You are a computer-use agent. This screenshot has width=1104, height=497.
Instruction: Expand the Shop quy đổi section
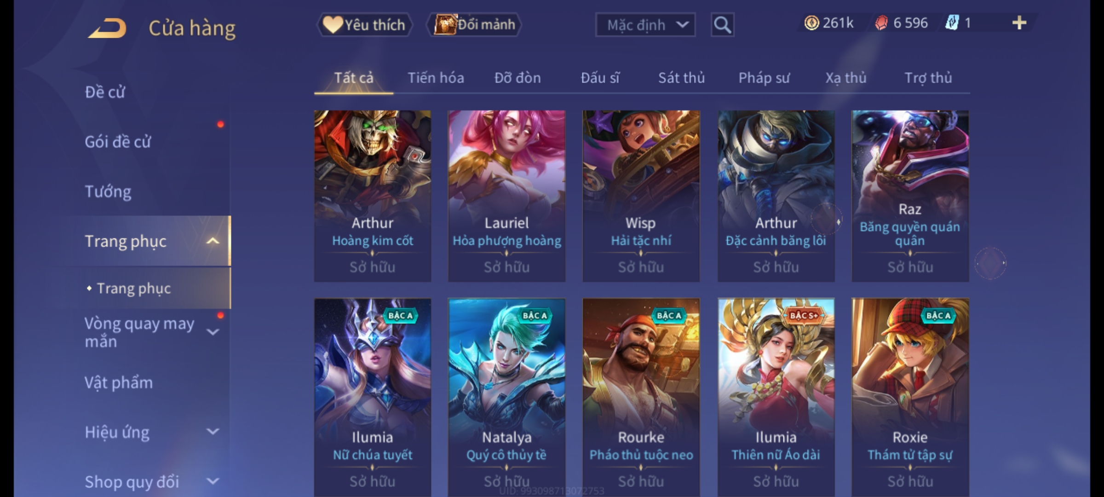click(x=213, y=481)
